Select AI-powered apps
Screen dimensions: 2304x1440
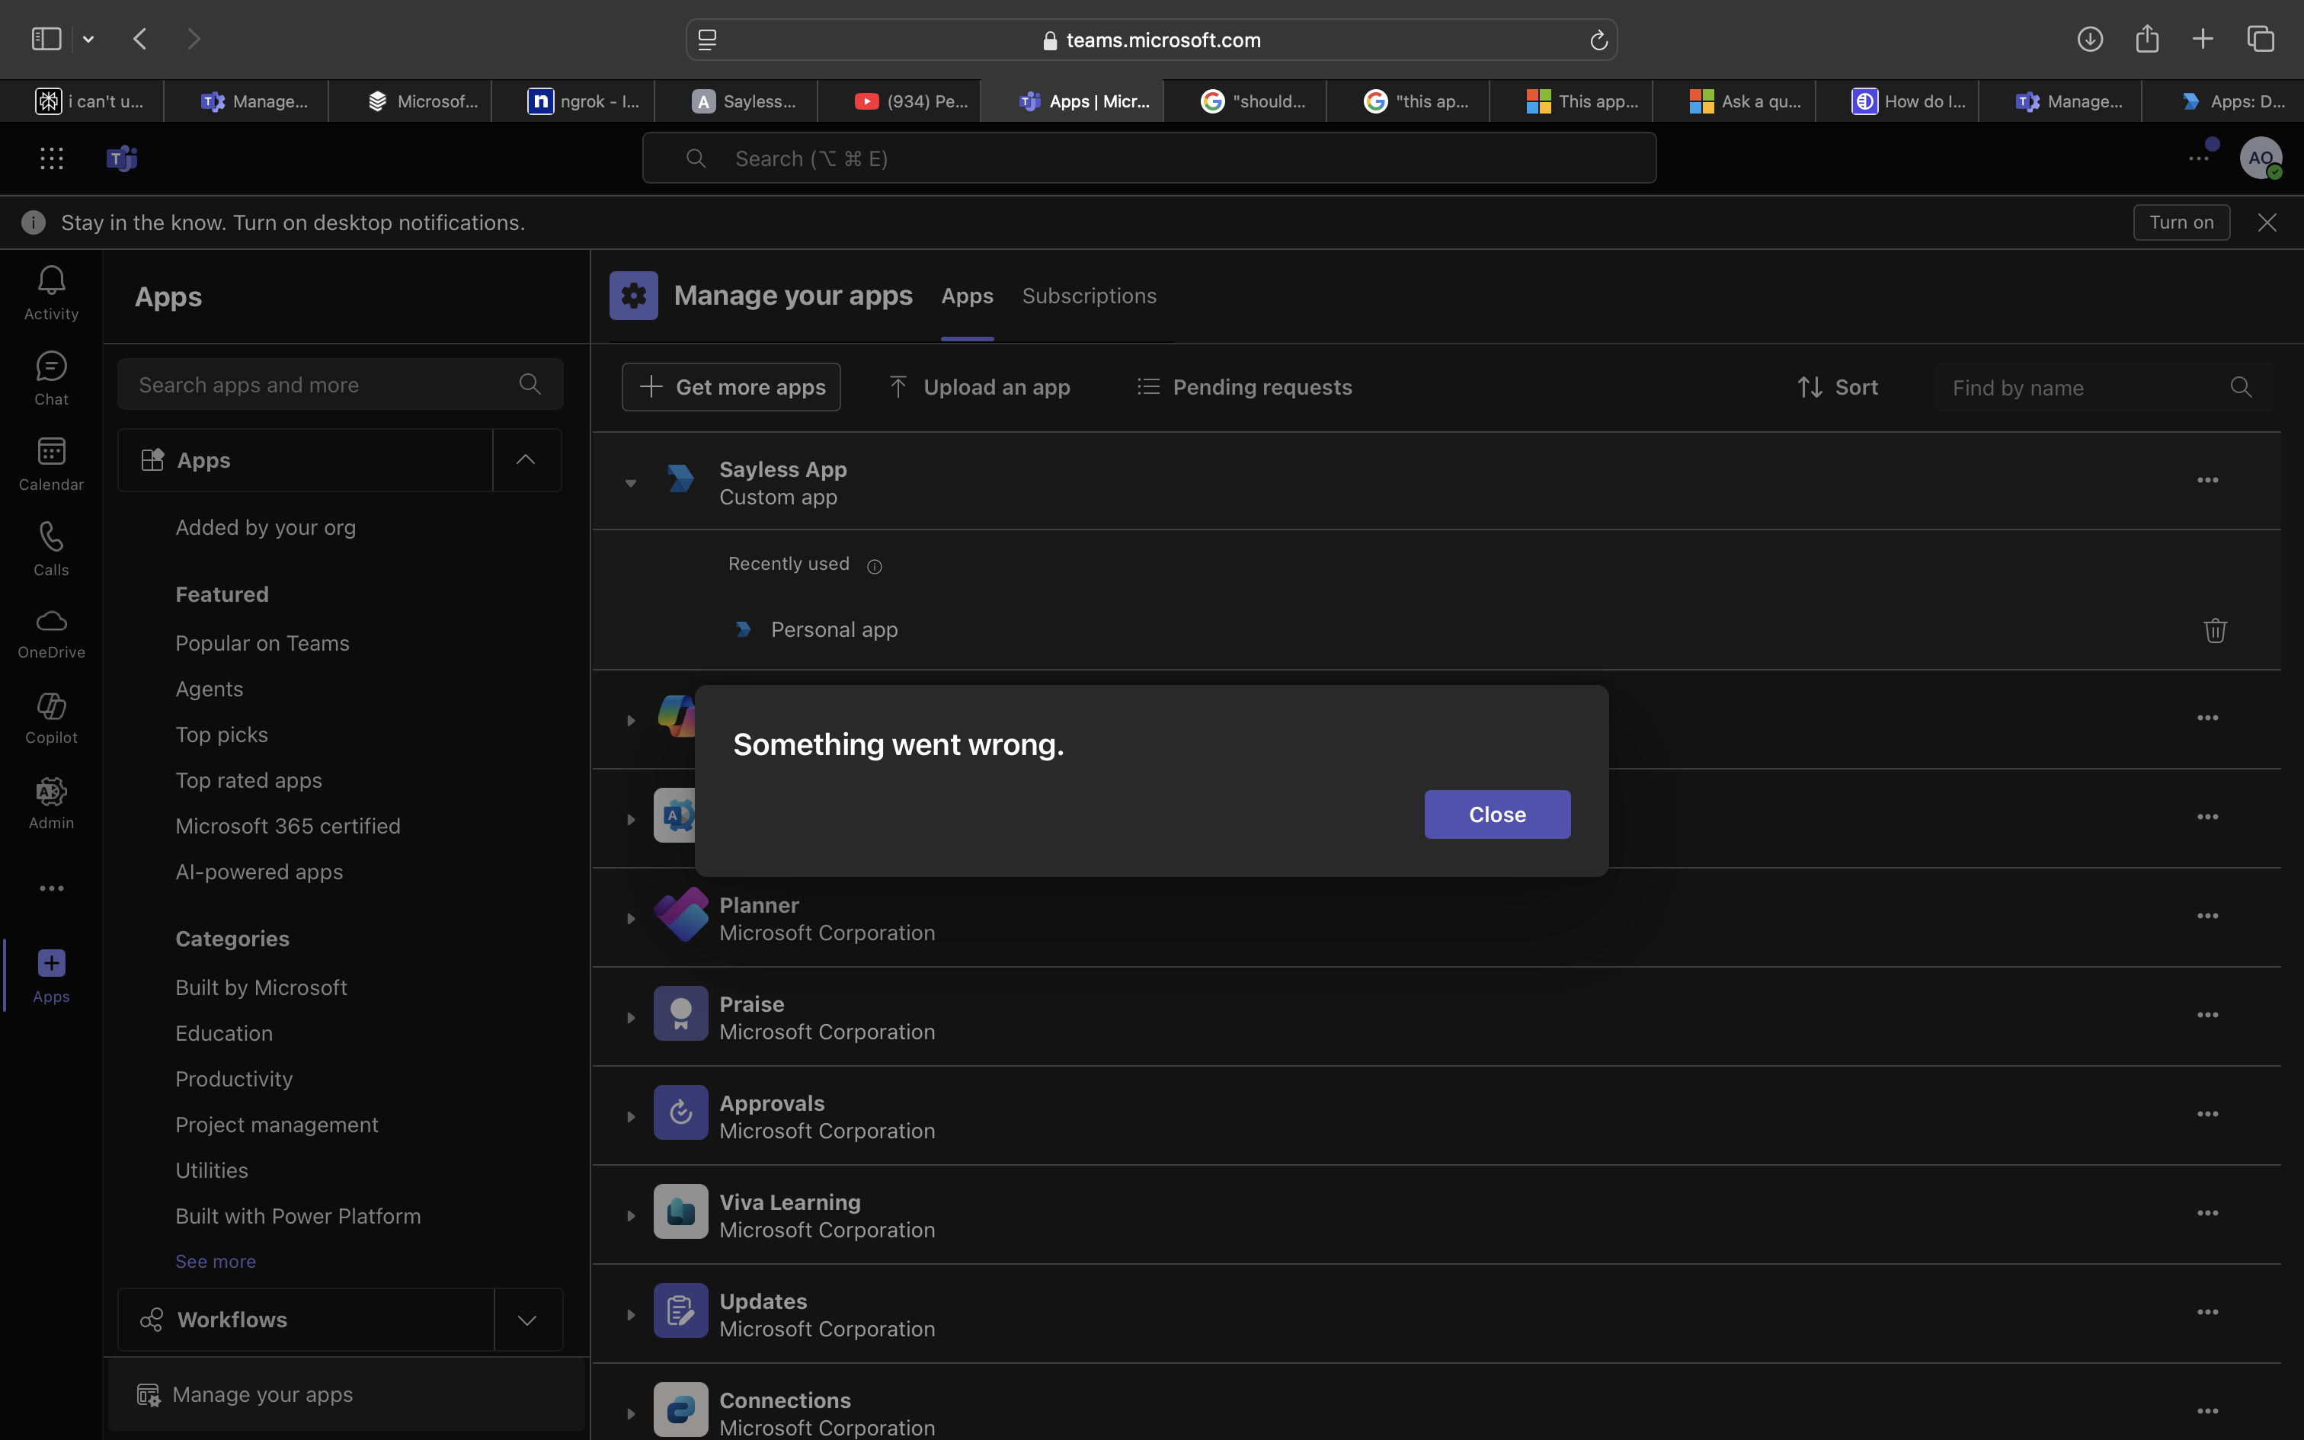click(x=259, y=872)
